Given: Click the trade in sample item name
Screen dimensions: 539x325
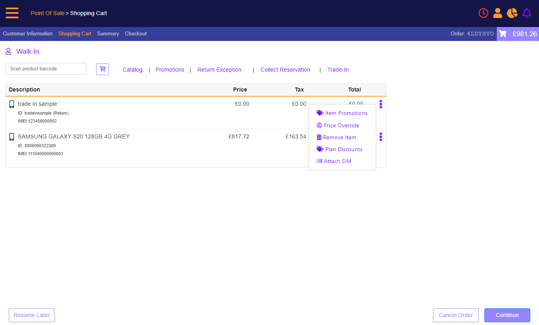Looking at the screenshot, I should pos(37,104).
